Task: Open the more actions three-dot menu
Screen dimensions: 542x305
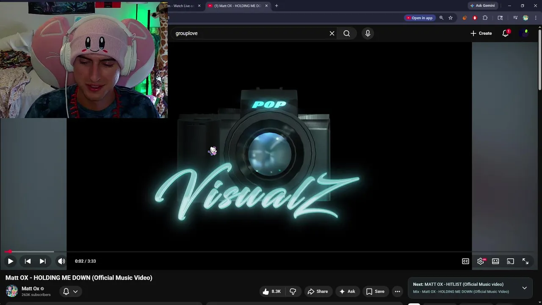Action: (x=397, y=291)
